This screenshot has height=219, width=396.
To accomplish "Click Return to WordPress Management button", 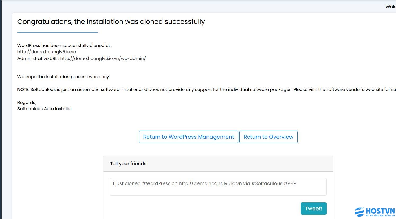I will [188, 137].
